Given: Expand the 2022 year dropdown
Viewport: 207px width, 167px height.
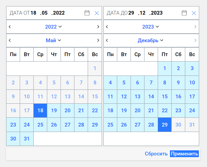Looking at the screenshot, I should [53, 27].
